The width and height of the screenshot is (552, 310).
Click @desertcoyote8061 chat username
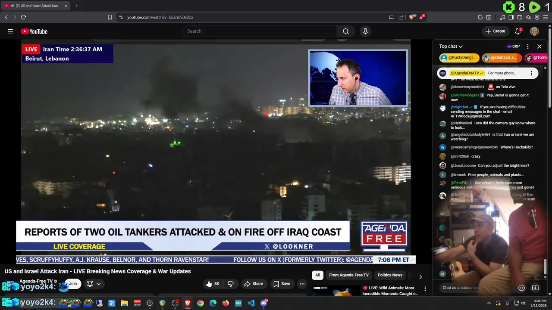click(x=467, y=87)
